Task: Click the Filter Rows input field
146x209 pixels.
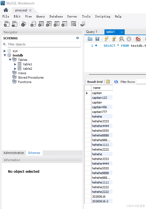Action: 141,82
